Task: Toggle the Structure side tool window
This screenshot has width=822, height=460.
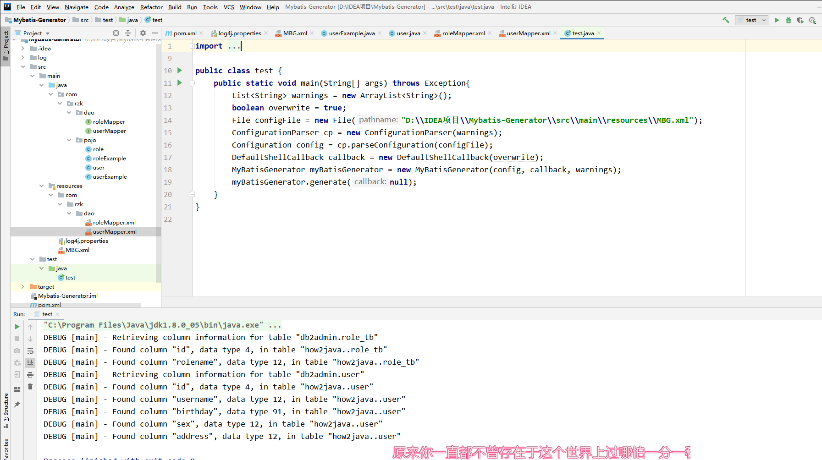Action: [6, 411]
